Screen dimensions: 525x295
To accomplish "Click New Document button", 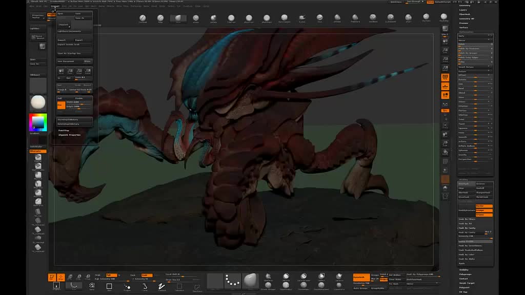I will pyautogui.click(x=70, y=61).
